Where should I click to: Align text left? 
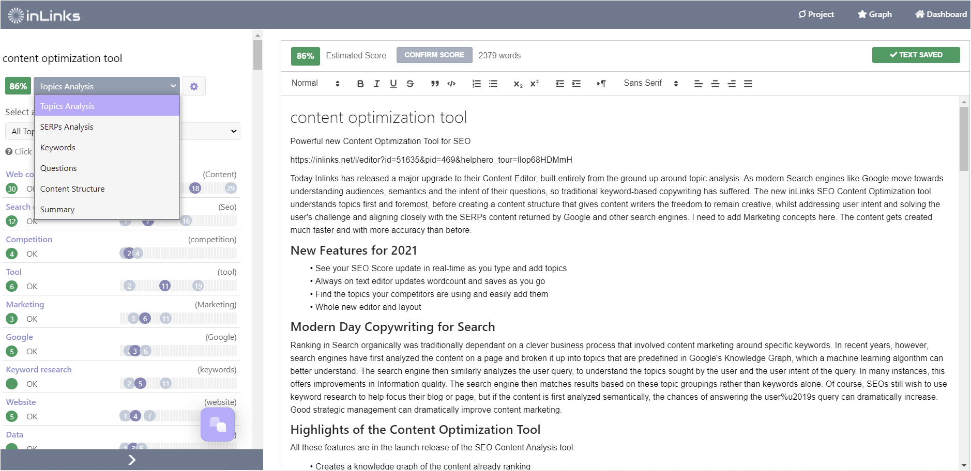point(699,84)
